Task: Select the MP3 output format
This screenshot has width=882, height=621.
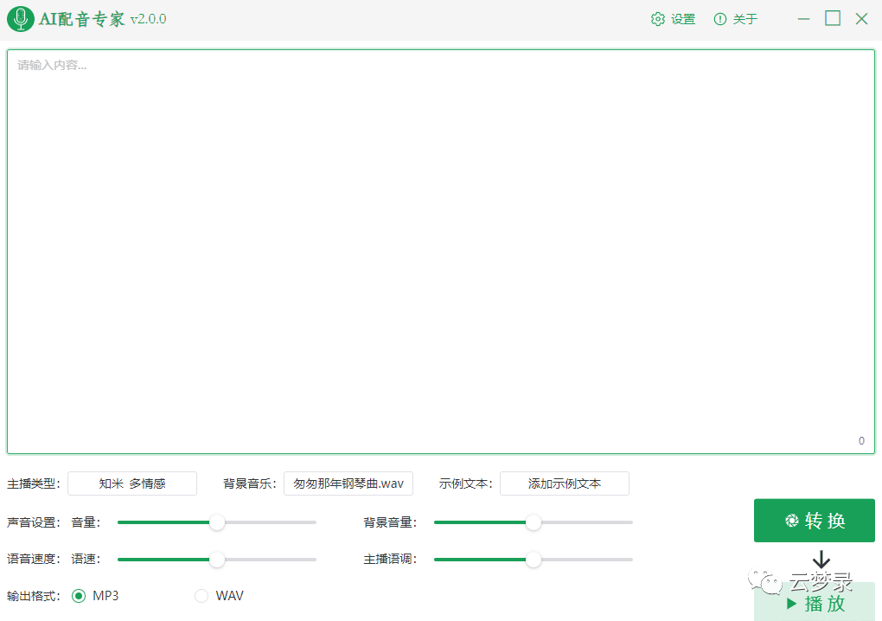Action: [81, 596]
